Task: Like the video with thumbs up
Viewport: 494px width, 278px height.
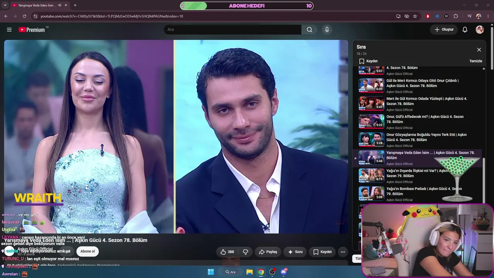Action: coord(227,252)
